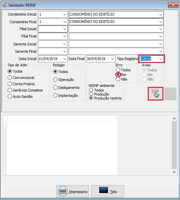Click the filter funnel validate icon
Screen dimensions: 180x200
155,94
